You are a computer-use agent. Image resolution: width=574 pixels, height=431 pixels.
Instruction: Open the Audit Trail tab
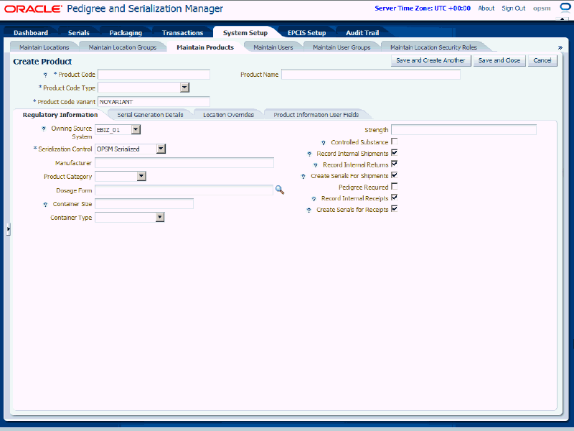click(362, 33)
